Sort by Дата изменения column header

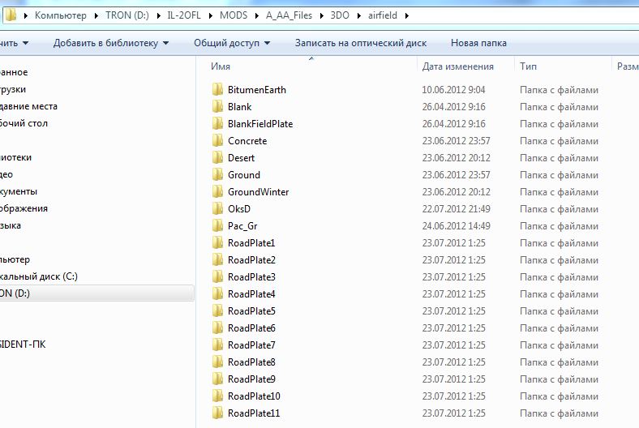coord(457,66)
